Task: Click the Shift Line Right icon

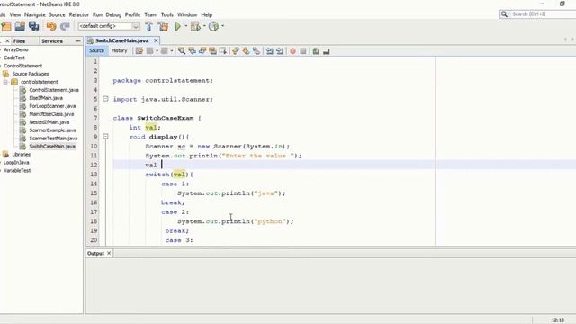Action: [x=280, y=51]
